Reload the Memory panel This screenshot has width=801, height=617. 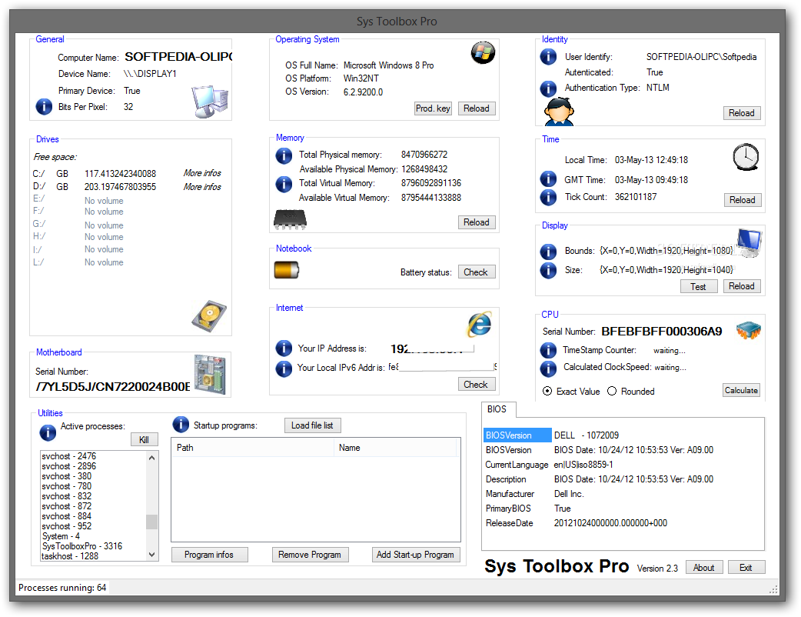tap(476, 222)
